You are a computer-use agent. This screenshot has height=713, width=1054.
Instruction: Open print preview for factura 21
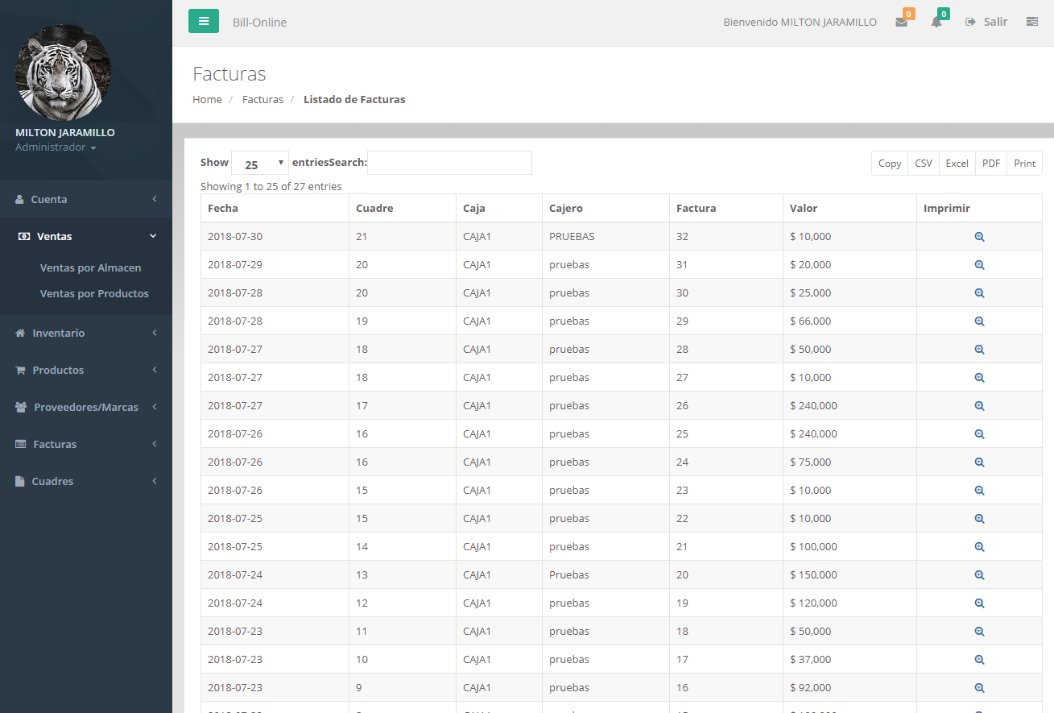click(979, 547)
